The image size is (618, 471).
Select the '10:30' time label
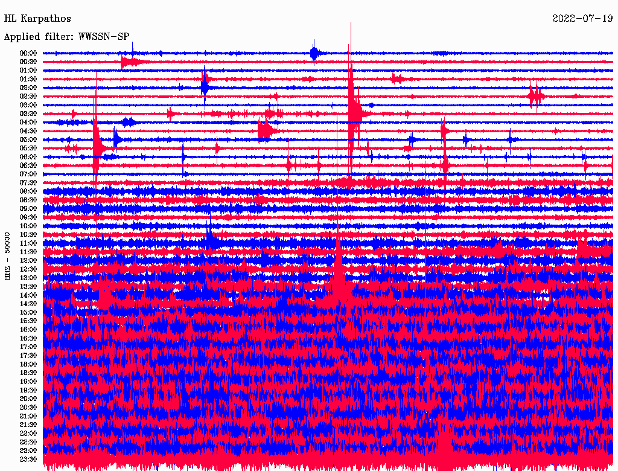28,235
